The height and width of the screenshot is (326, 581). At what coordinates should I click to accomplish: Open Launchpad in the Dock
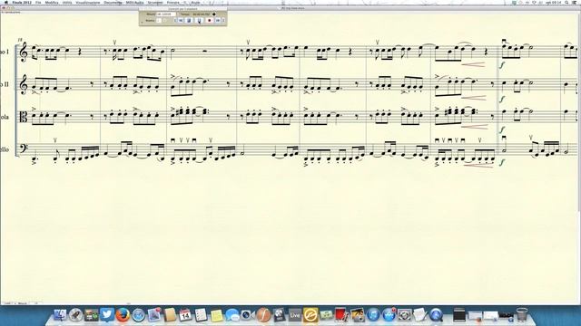(x=75, y=315)
